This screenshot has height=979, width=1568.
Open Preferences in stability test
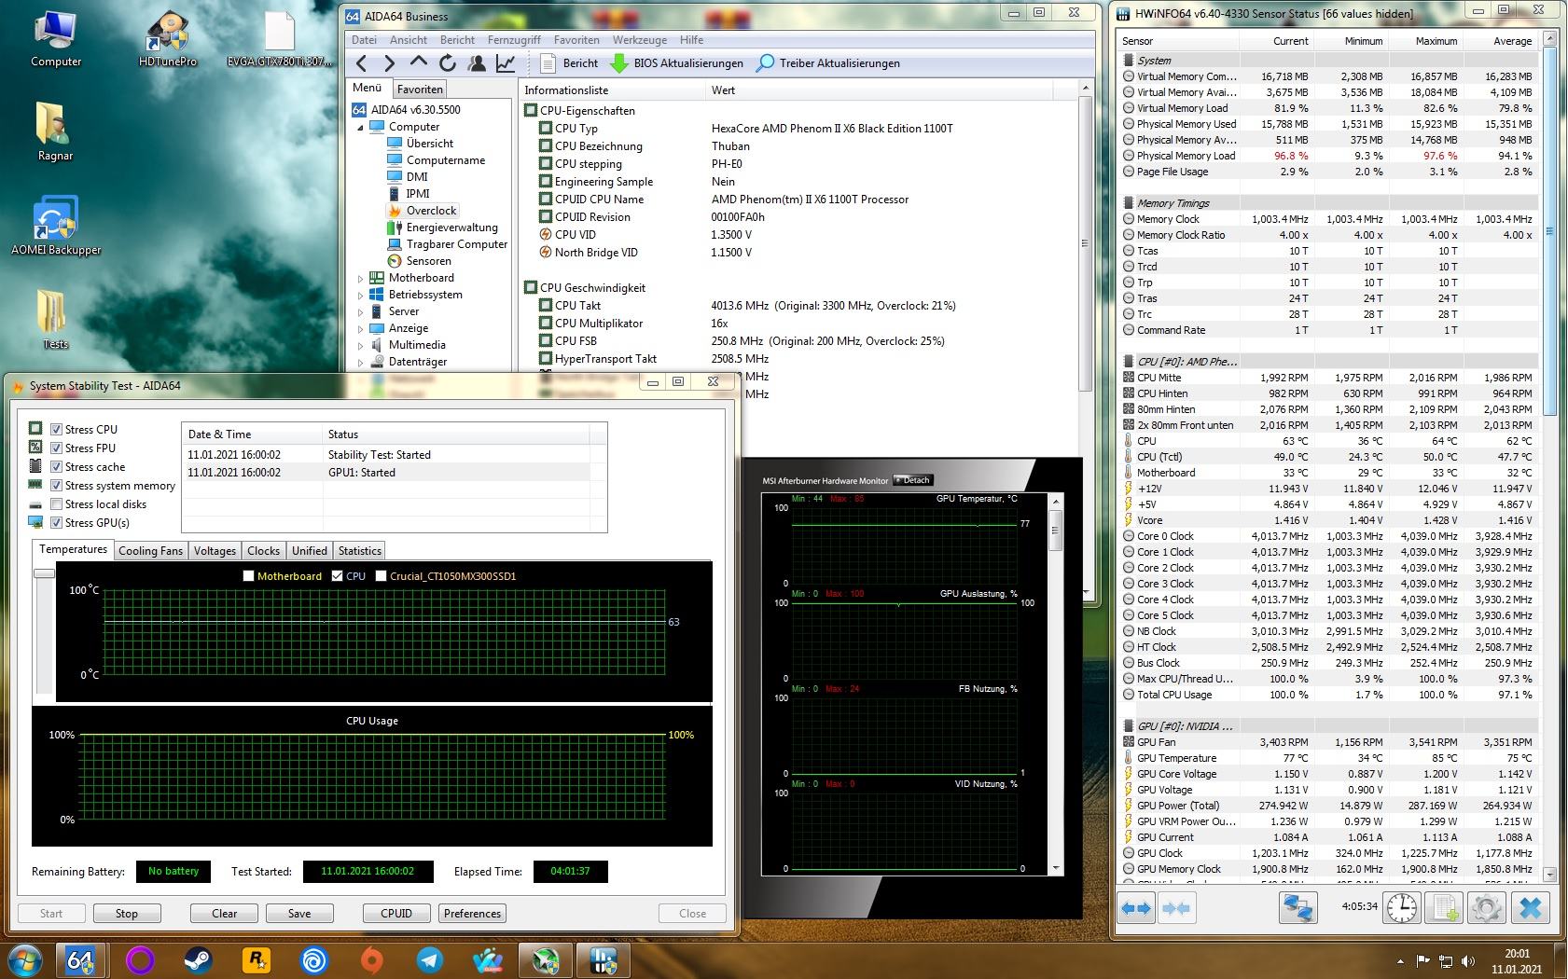pyautogui.click(x=472, y=914)
